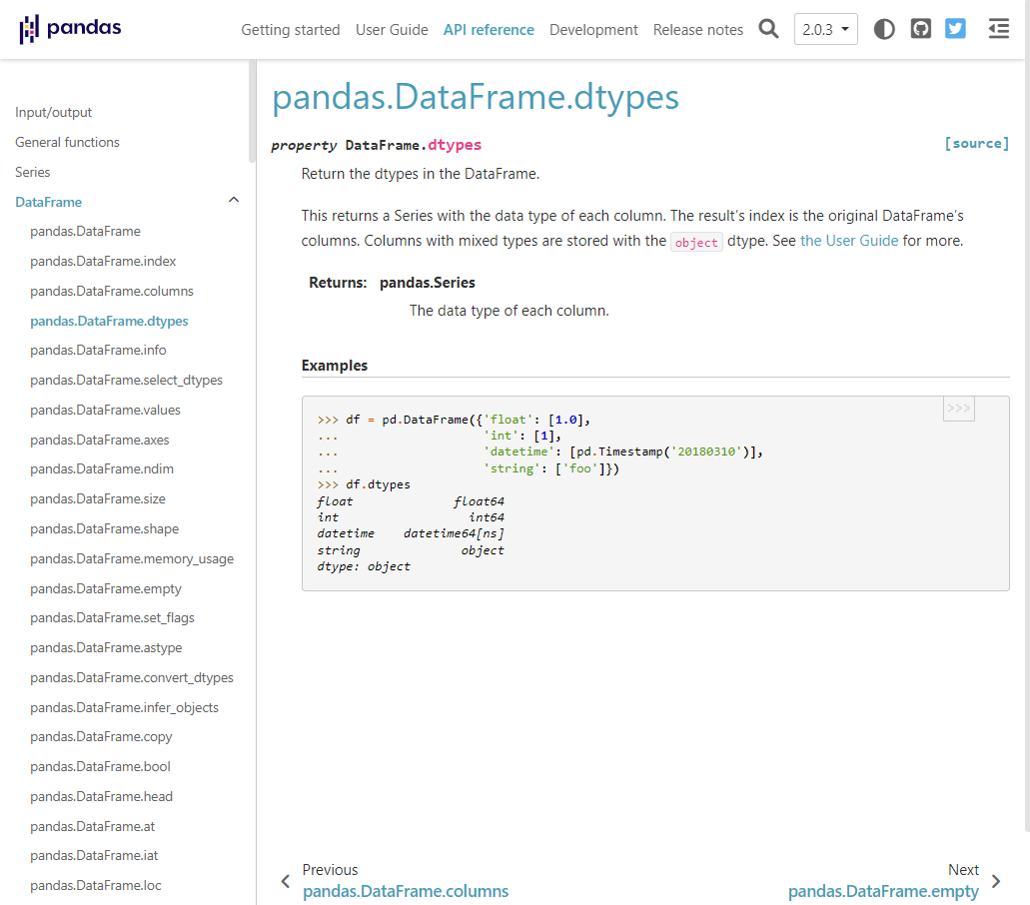Click the 'object' inline code literal
The image size is (1030, 905).
point(696,243)
